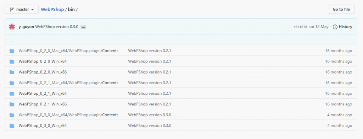Open commit hash e5e1678
Image resolution: width=363 pixels, height=139 pixels.
pyautogui.click(x=300, y=27)
